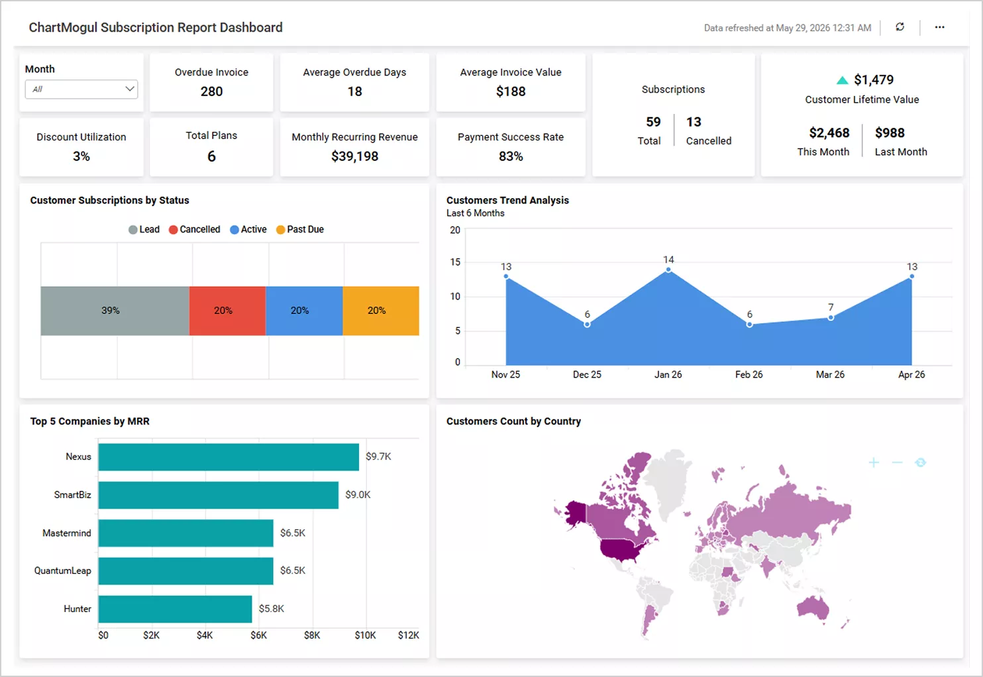Screen dimensions: 983x677
Task: Click the Feb 26 data point of 6
Action: (x=749, y=325)
